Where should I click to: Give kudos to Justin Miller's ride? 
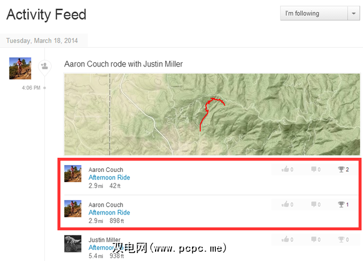pos(287,240)
